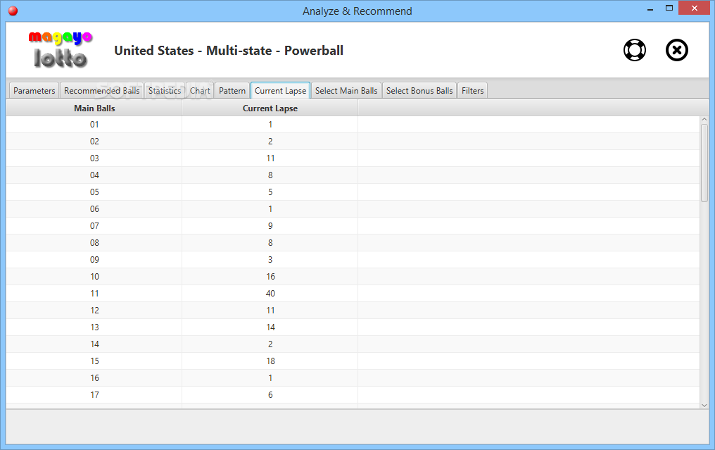Click lapse value 16 for ball 10
This screenshot has width=715, height=450.
click(270, 277)
